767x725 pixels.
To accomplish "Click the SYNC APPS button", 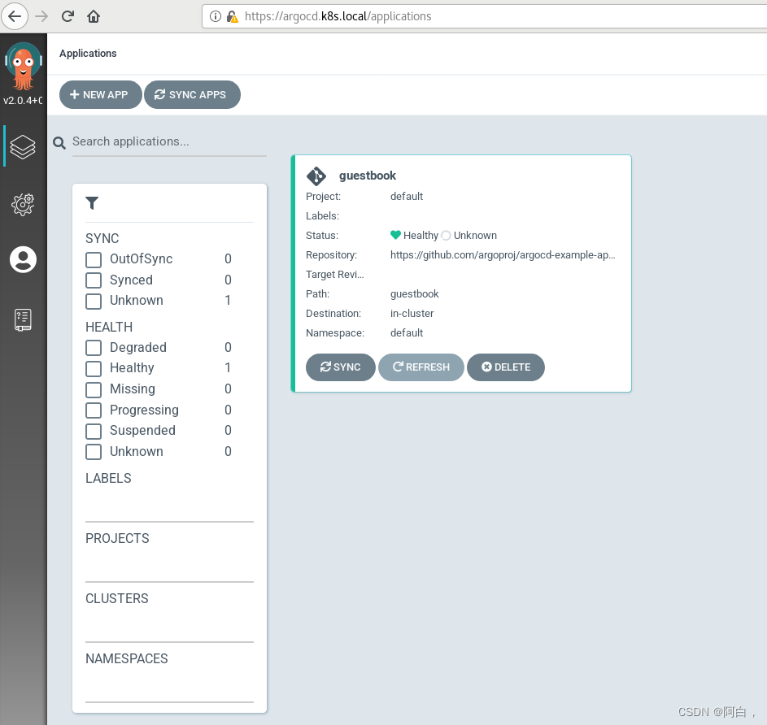I will [192, 95].
